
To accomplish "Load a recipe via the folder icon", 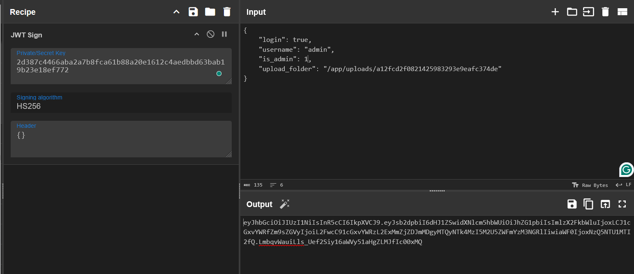I will click(x=210, y=12).
